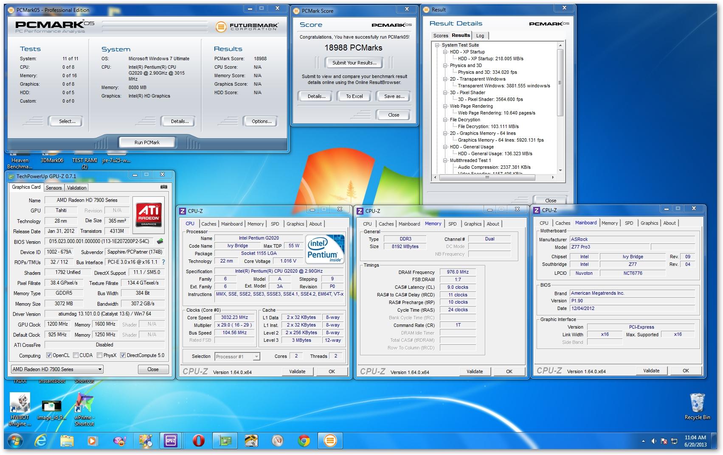Click Close button in GPU-Z window
Image resolution: width=723 pixels, height=455 pixels.
tap(153, 369)
